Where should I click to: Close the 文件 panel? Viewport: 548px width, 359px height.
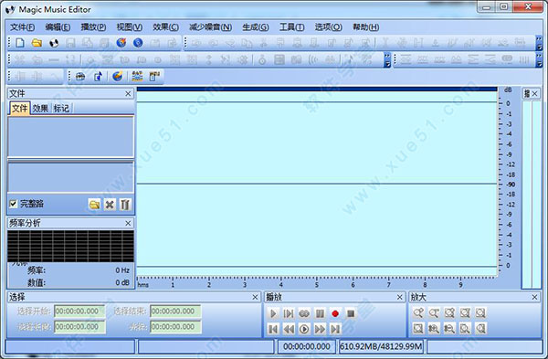tap(128, 94)
